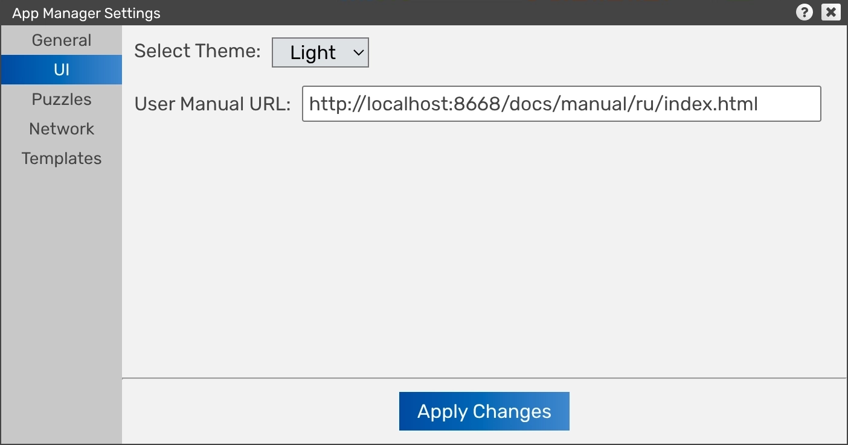The width and height of the screenshot is (848, 445).
Task: Select the highlighted UI tab
Action: click(61, 70)
